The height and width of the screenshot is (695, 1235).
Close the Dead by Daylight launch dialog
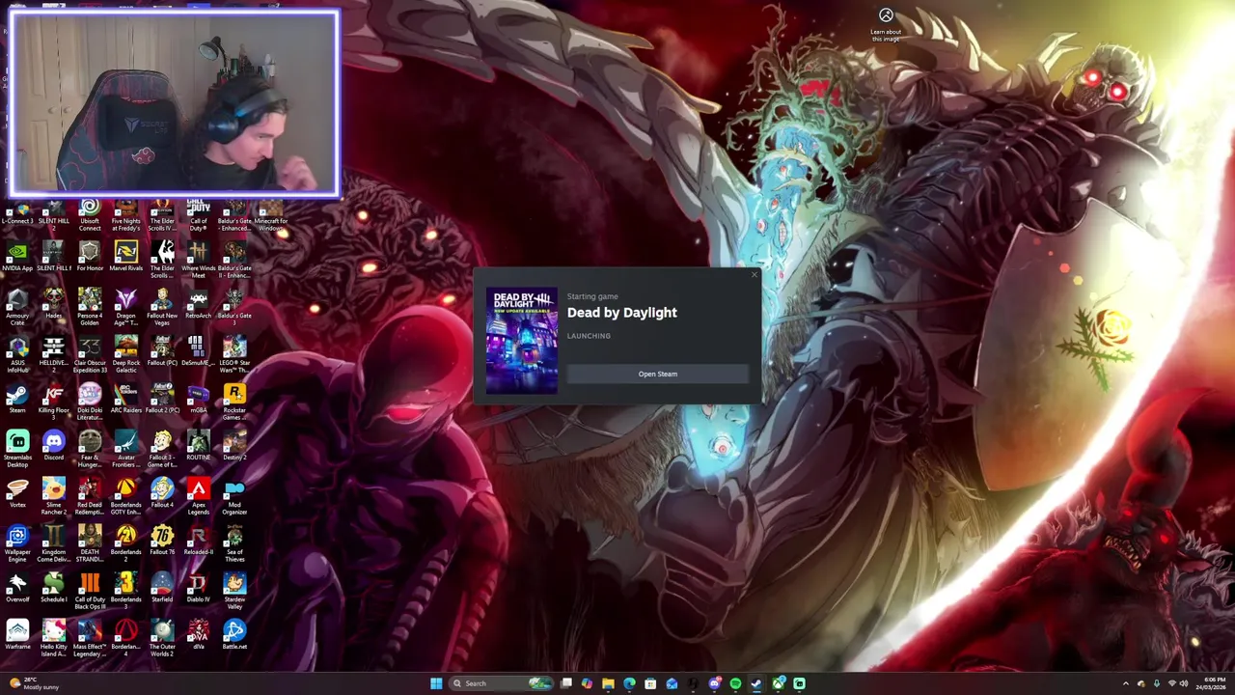click(755, 275)
